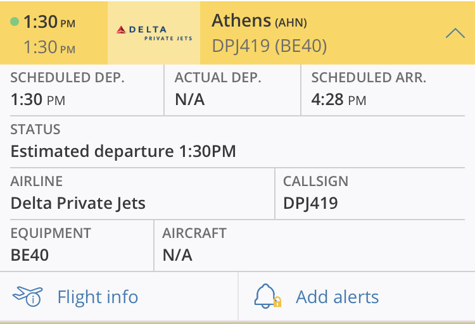
Task: Click the green status dot
Action: pyautogui.click(x=15, y=22)
